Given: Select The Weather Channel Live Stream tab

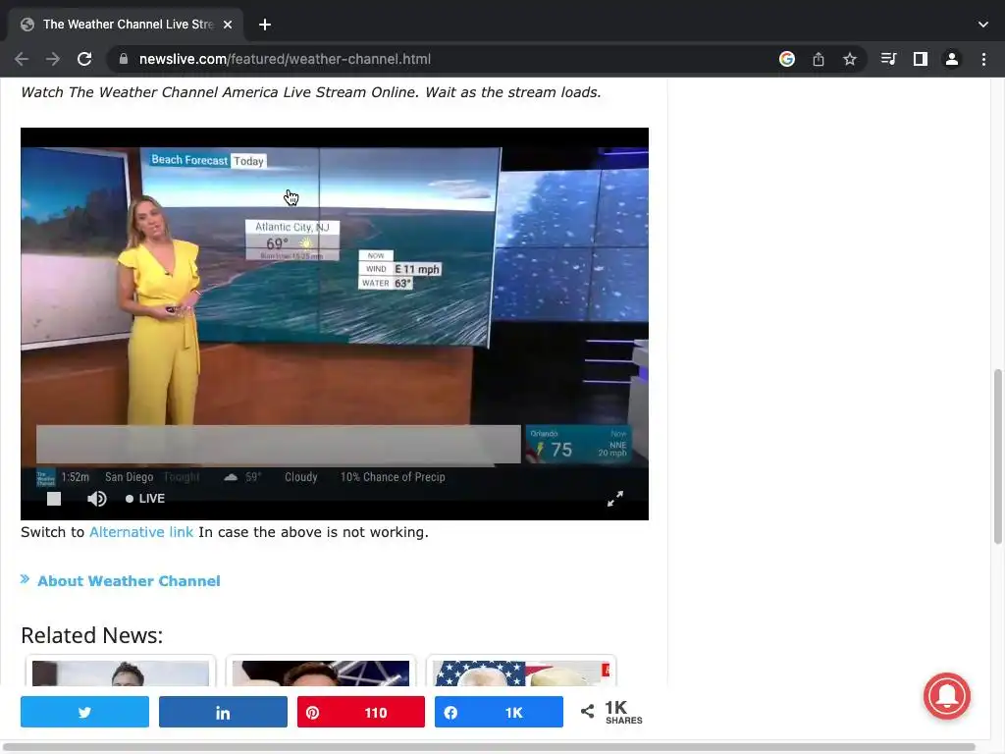Looking at the screenshot, I should [126, 25].
